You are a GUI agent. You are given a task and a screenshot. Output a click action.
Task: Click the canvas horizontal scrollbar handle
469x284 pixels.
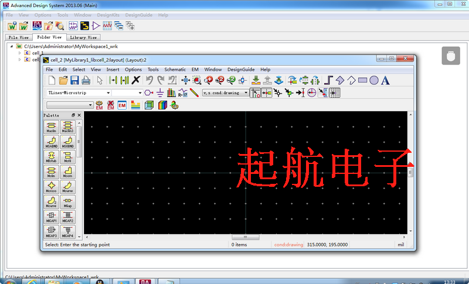click(245, 237)
